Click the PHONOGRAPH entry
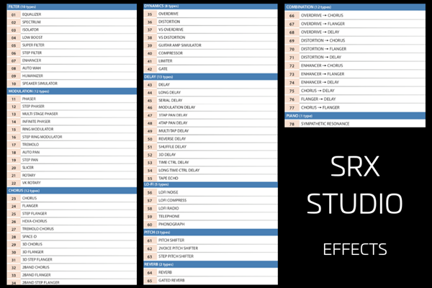 coord(210,225)
